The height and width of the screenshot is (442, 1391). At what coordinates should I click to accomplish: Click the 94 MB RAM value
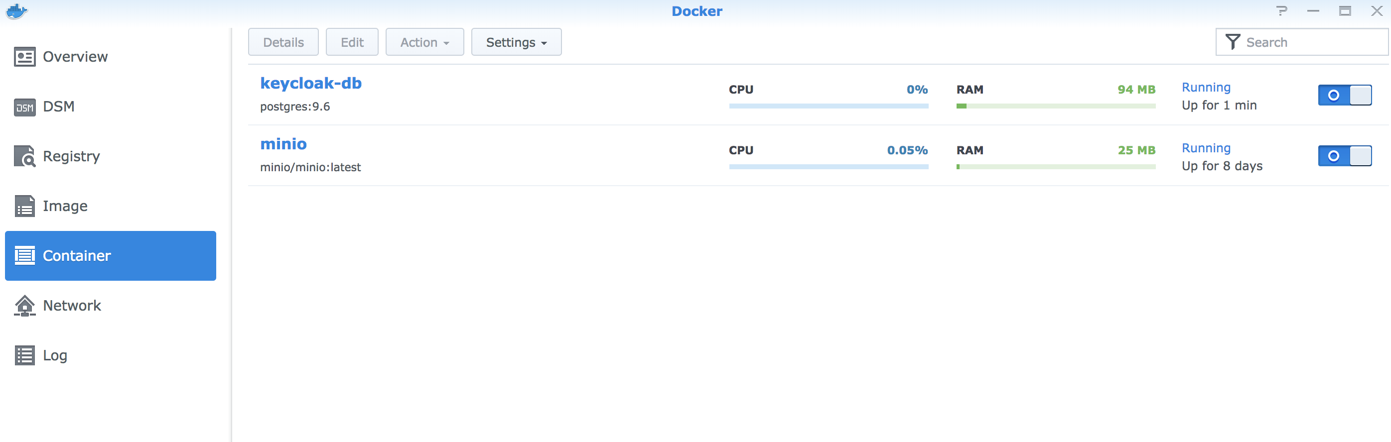[x=1136, y=90]
